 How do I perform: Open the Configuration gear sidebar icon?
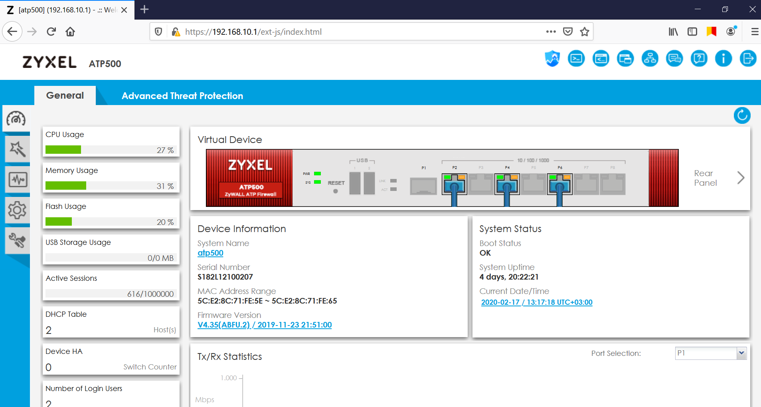point(17,210)
